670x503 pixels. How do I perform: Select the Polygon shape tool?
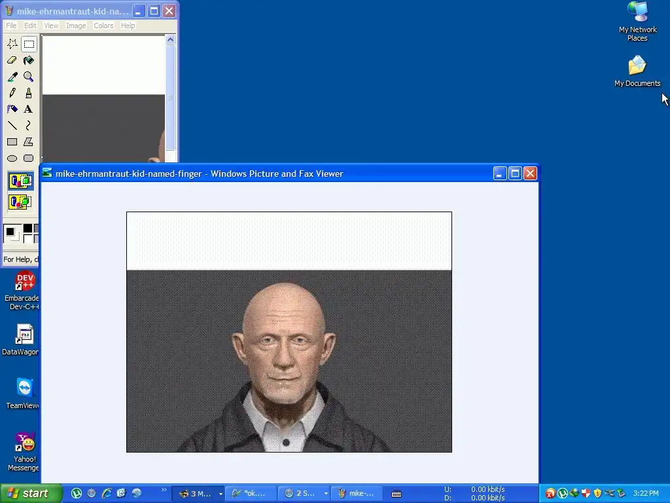point(29,141)
